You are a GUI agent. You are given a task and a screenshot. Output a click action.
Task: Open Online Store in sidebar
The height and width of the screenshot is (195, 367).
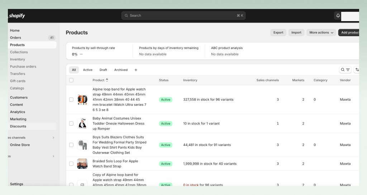coord(20,145)
